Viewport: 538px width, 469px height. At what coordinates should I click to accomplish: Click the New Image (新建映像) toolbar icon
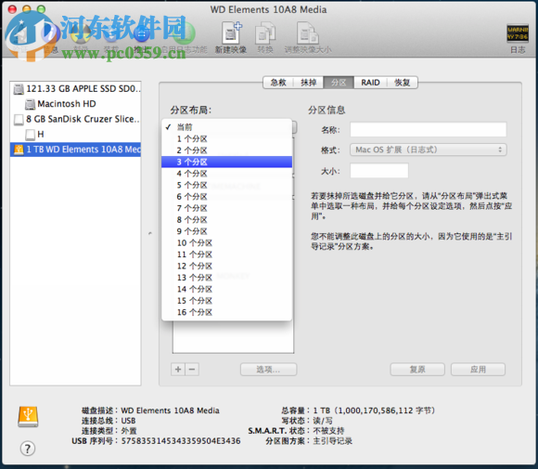click(231, 33)
